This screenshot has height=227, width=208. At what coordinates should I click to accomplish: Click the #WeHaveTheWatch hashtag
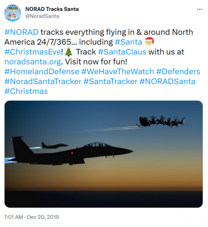point(118,71)
